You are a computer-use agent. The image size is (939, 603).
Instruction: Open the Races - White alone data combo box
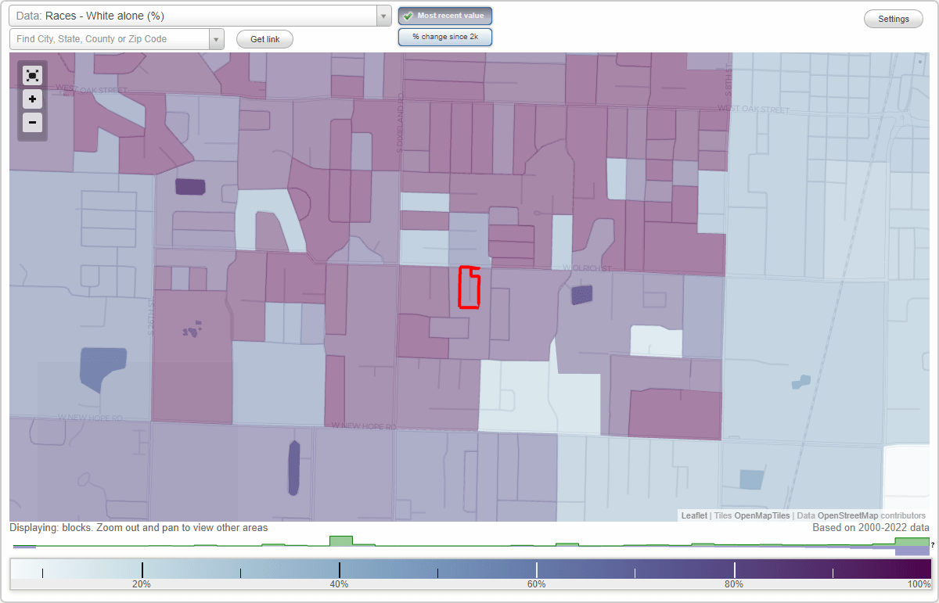200,16
